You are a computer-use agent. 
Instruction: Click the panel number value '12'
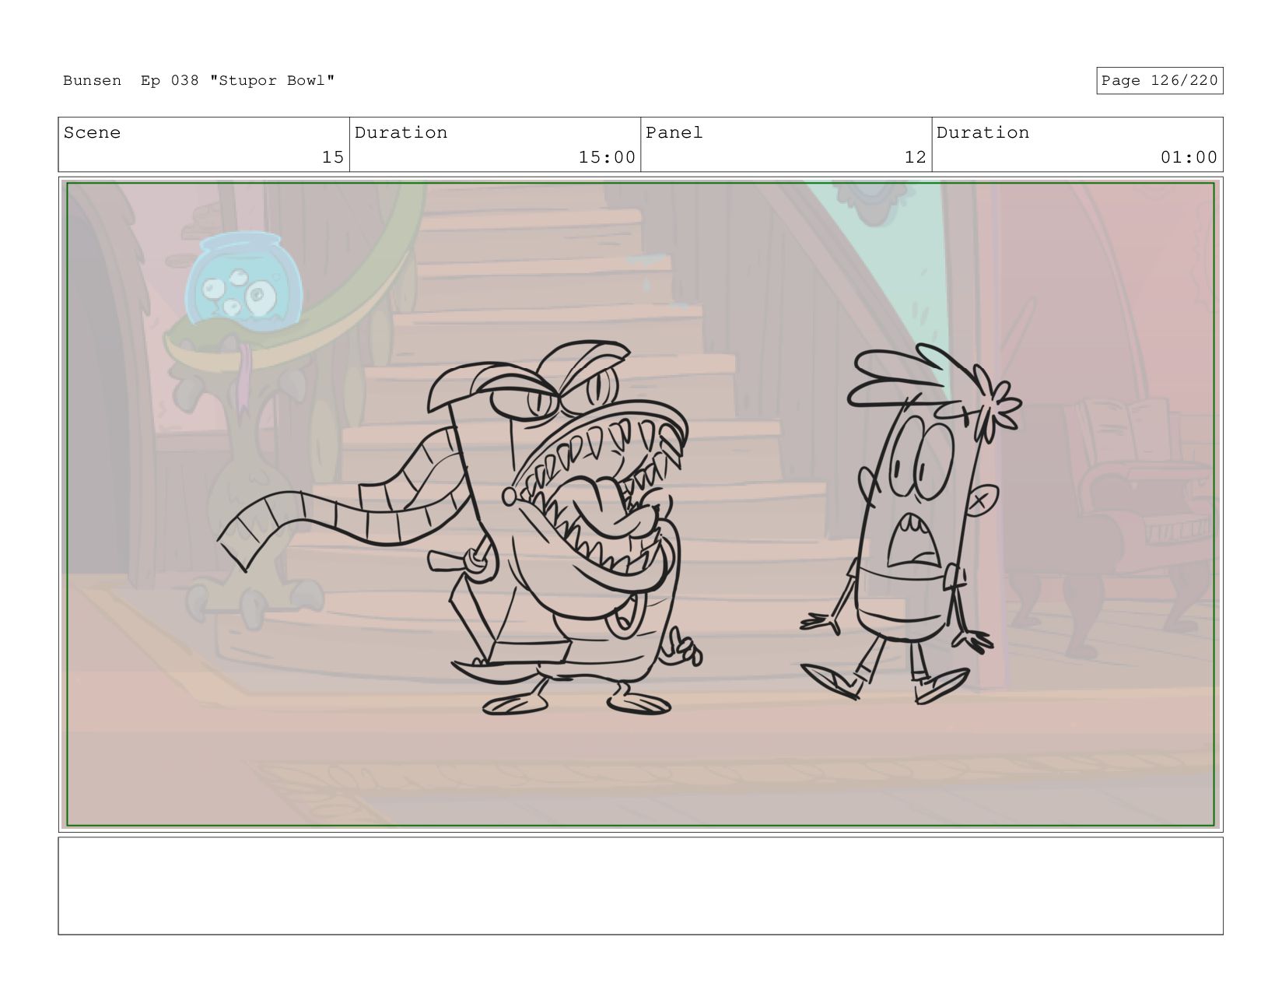point(915,157)
